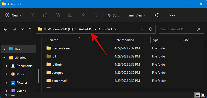
Task: Navigate to Windows-SSD (C:) breadcrumb
Action: [60, 29]
